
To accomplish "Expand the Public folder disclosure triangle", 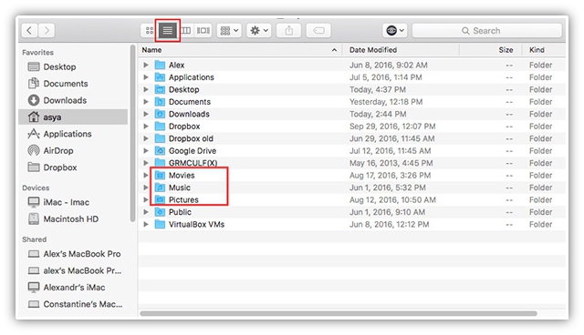I will pos(146,212).
